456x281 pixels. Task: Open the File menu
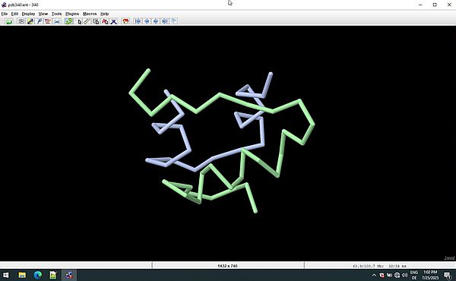[x=5, y=14]
